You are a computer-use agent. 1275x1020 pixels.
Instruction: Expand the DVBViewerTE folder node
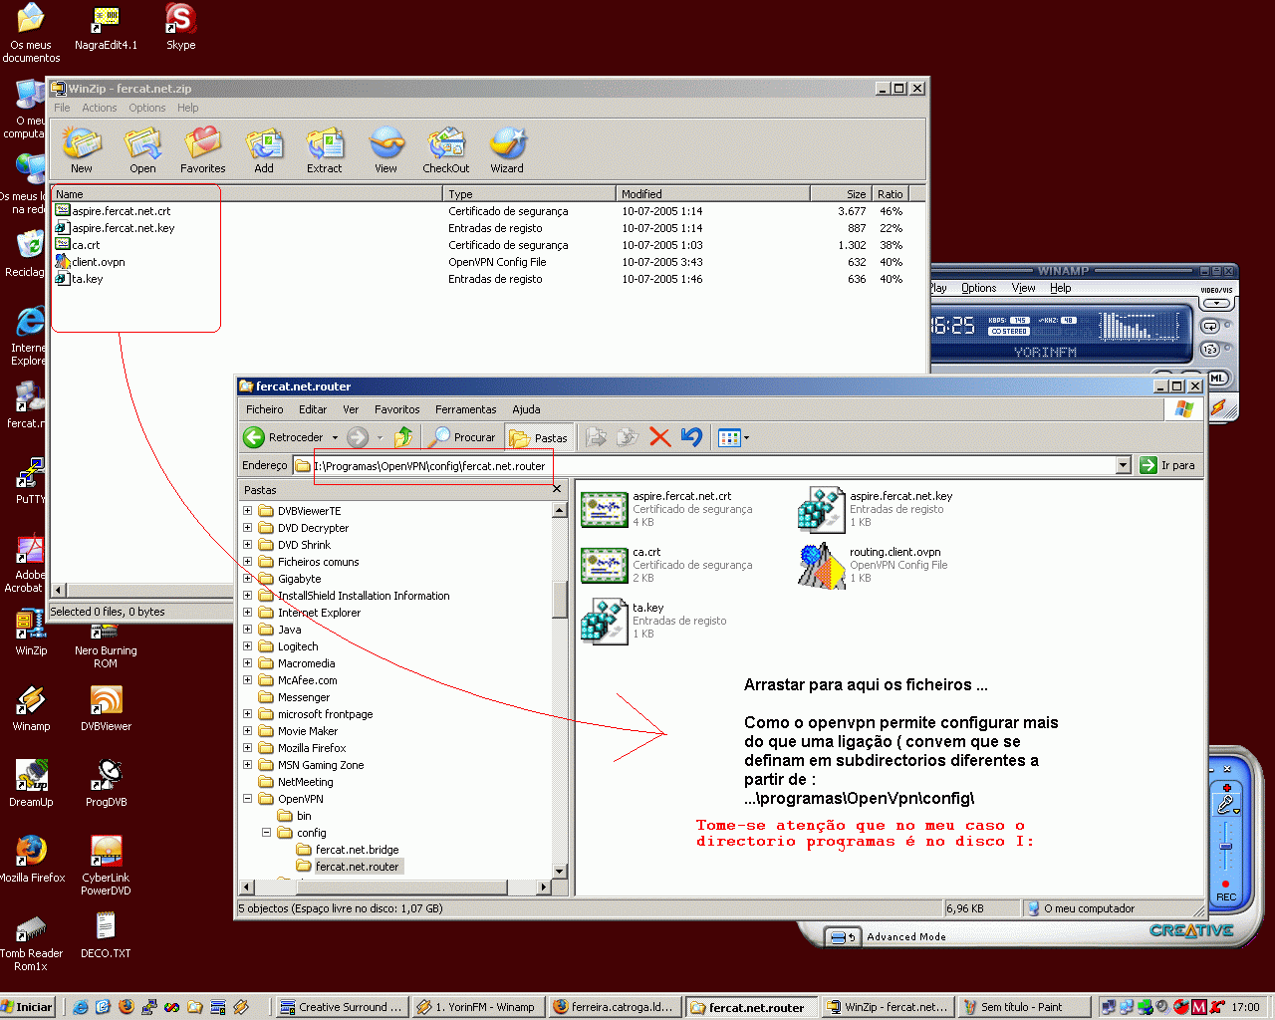248,511
